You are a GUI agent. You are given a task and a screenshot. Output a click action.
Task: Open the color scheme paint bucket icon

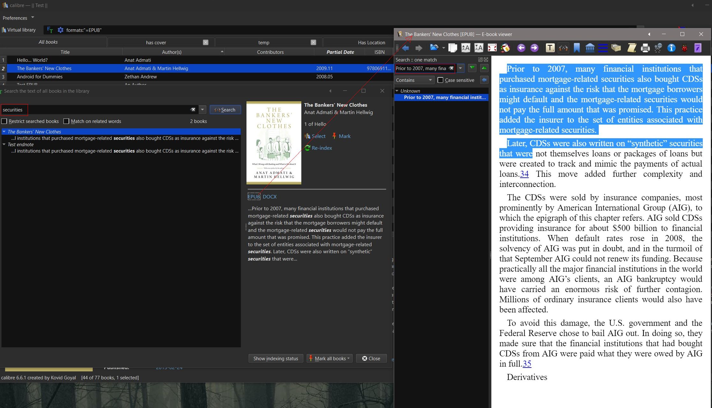click(x=505, y=48)
